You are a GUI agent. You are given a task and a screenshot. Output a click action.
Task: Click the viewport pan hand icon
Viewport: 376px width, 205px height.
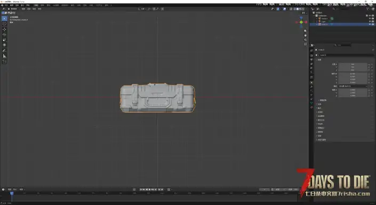(x=305, y=36)
